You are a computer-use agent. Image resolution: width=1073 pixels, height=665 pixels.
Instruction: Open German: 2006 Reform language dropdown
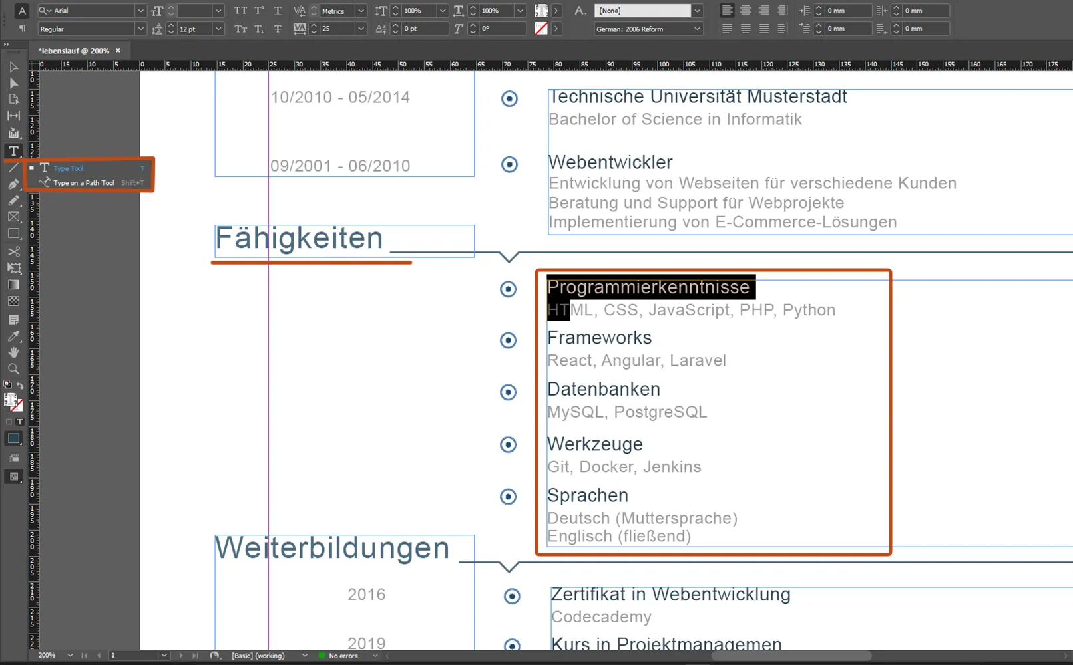(697, 29)
